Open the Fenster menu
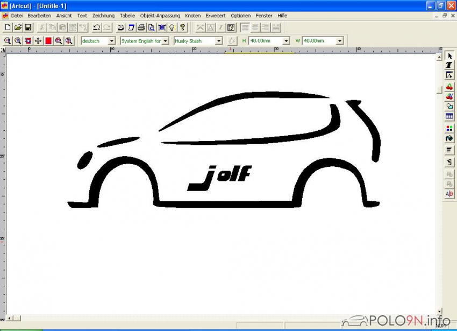 click(x=264, y=16)
